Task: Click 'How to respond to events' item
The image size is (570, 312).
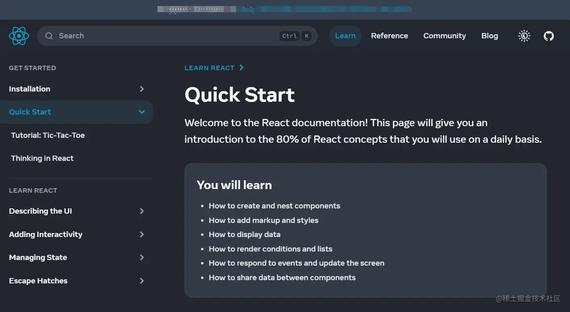Action: [x=296, y=263]
